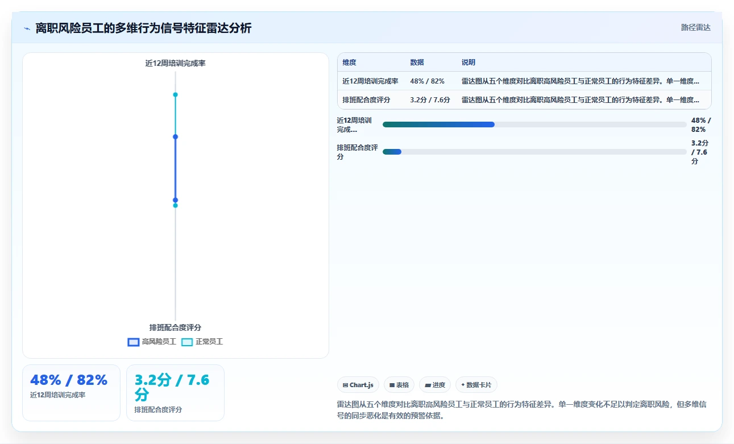Click the 正常员工 cyan legend swatch
The height and width of the screenshot is (444, 734).
(x=187, y=342)
